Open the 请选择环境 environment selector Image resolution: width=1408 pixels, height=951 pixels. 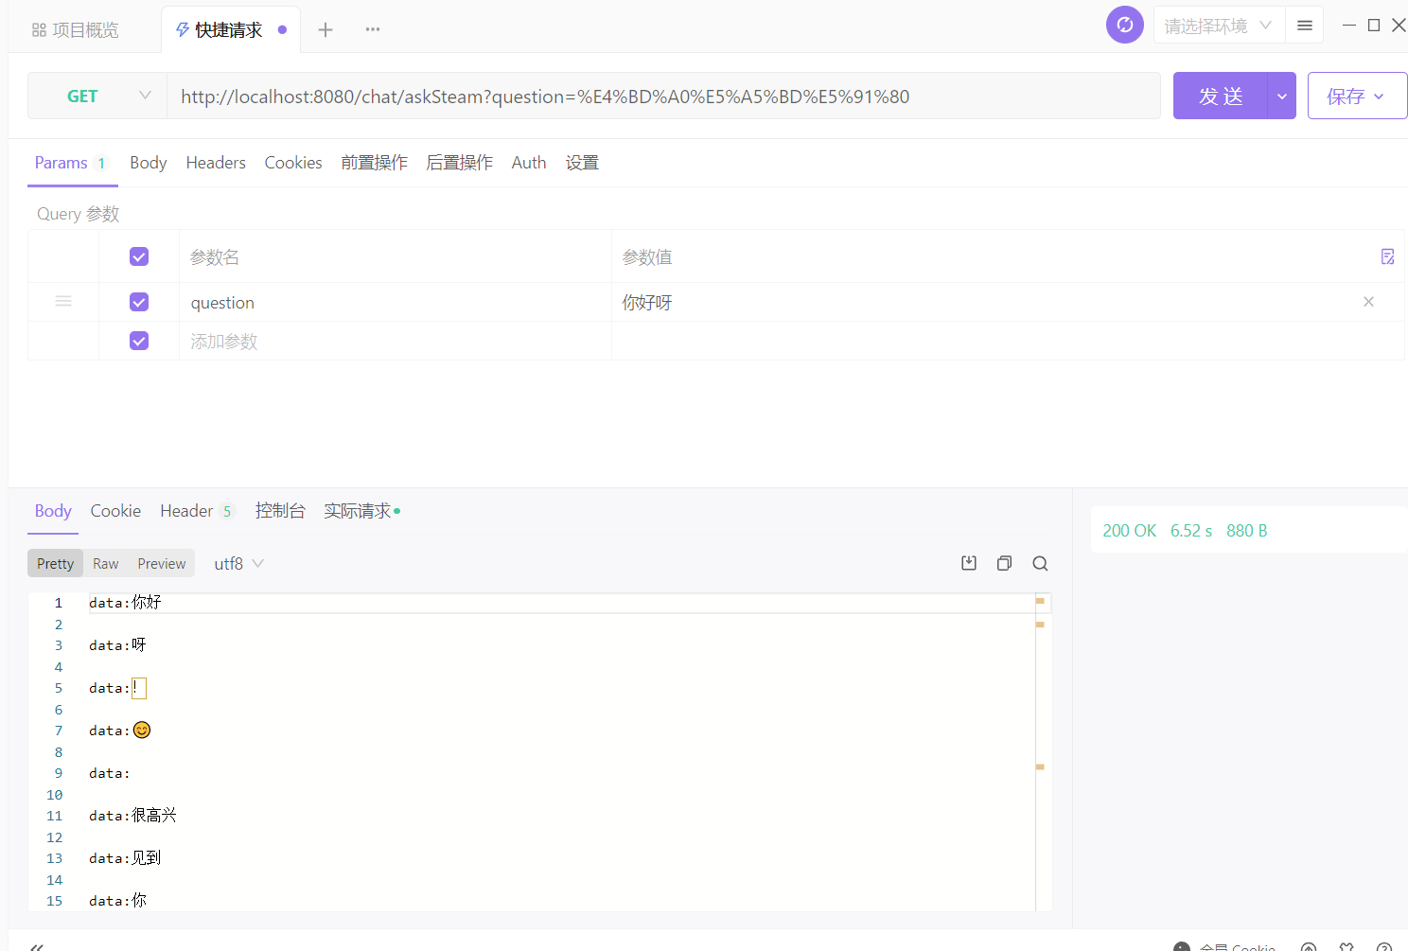coord(1218,26)
